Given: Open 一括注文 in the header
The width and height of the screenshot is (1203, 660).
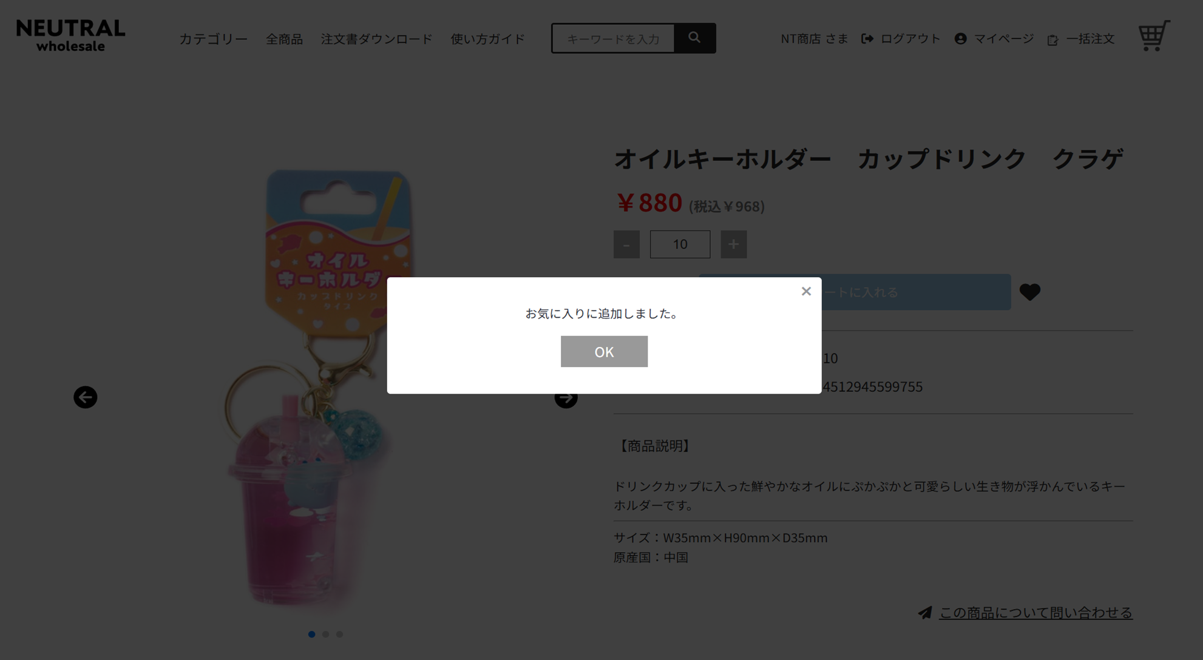Looking at the screenshot, I should pyautogui.click(x=1080, y=39).
